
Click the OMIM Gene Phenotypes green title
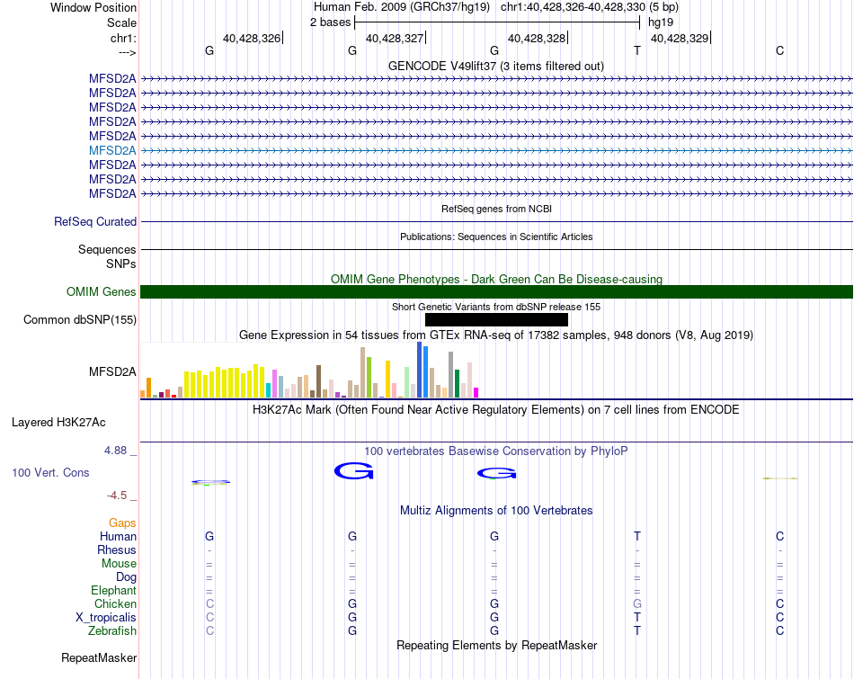pos(496,279)
